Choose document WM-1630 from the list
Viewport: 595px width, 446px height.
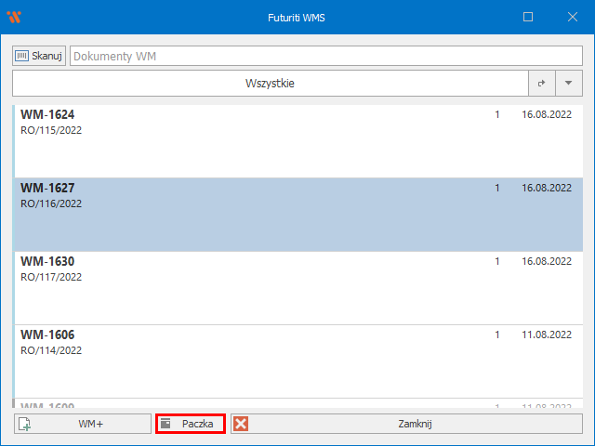point(297,286)
